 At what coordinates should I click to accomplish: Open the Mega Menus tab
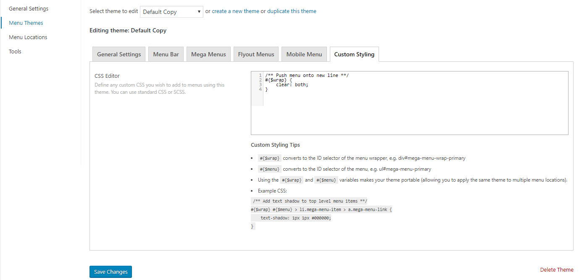click(x=208, y=54)
